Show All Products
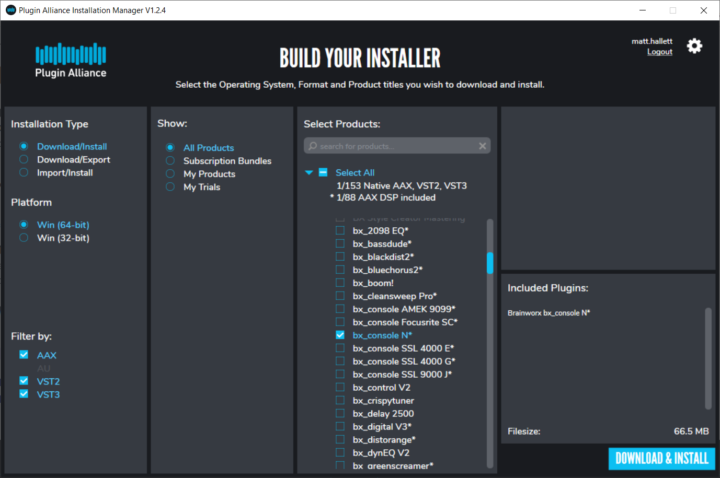Viewport: 720px width, 478px height. [170, 147]
